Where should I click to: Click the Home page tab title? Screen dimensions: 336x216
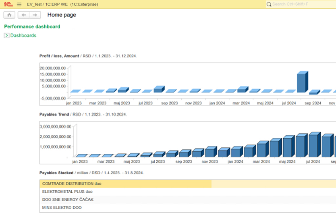pyautogui.click(x=62, y=15)
